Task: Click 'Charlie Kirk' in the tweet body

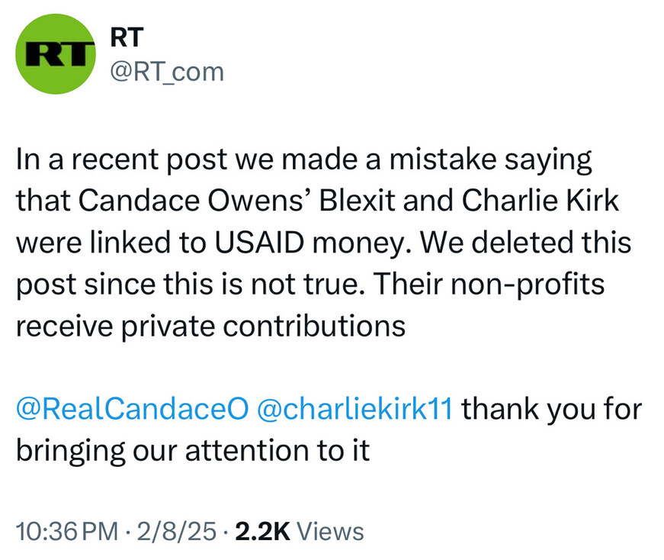Action: click(x=541, y=200)
